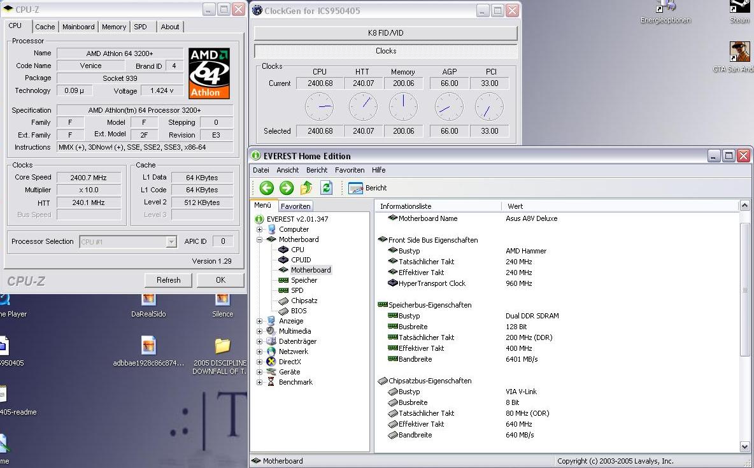Screen dimensions: 754x468
Task: Select the adbbae1928c86c874 file desktop icon
Action: click(x=148, y=351)
